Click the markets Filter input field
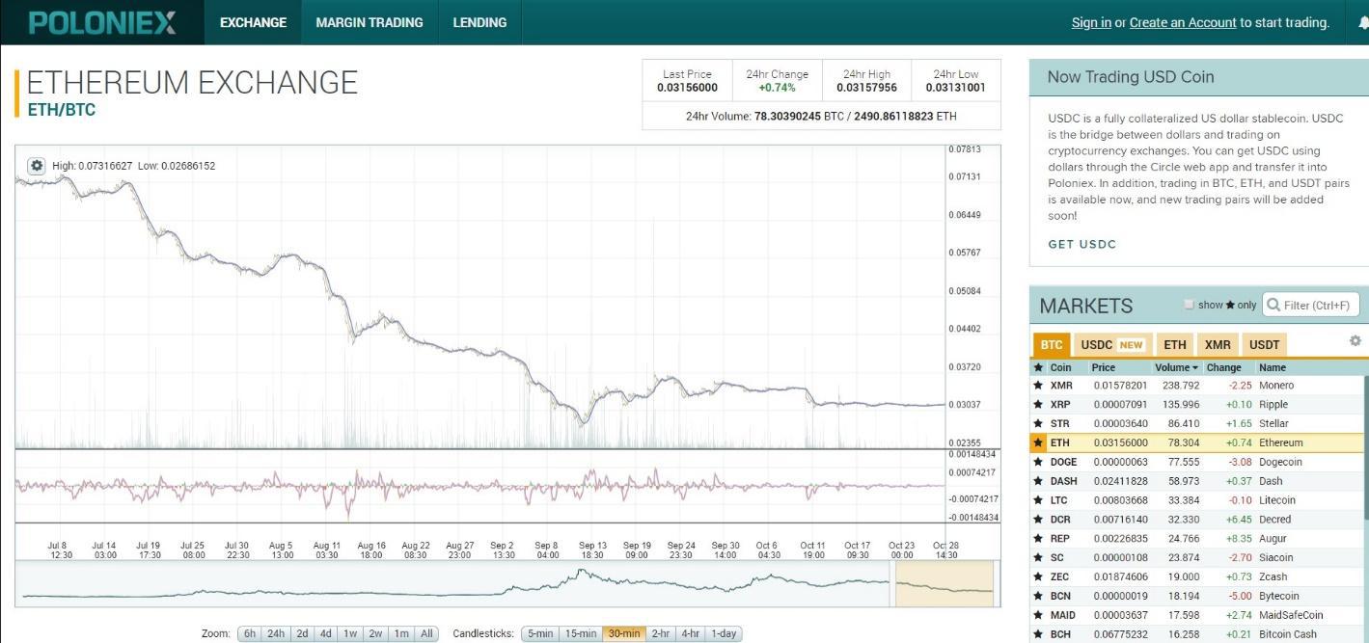The height and width of the screenshot is (643, 1369). (1311, 306)
